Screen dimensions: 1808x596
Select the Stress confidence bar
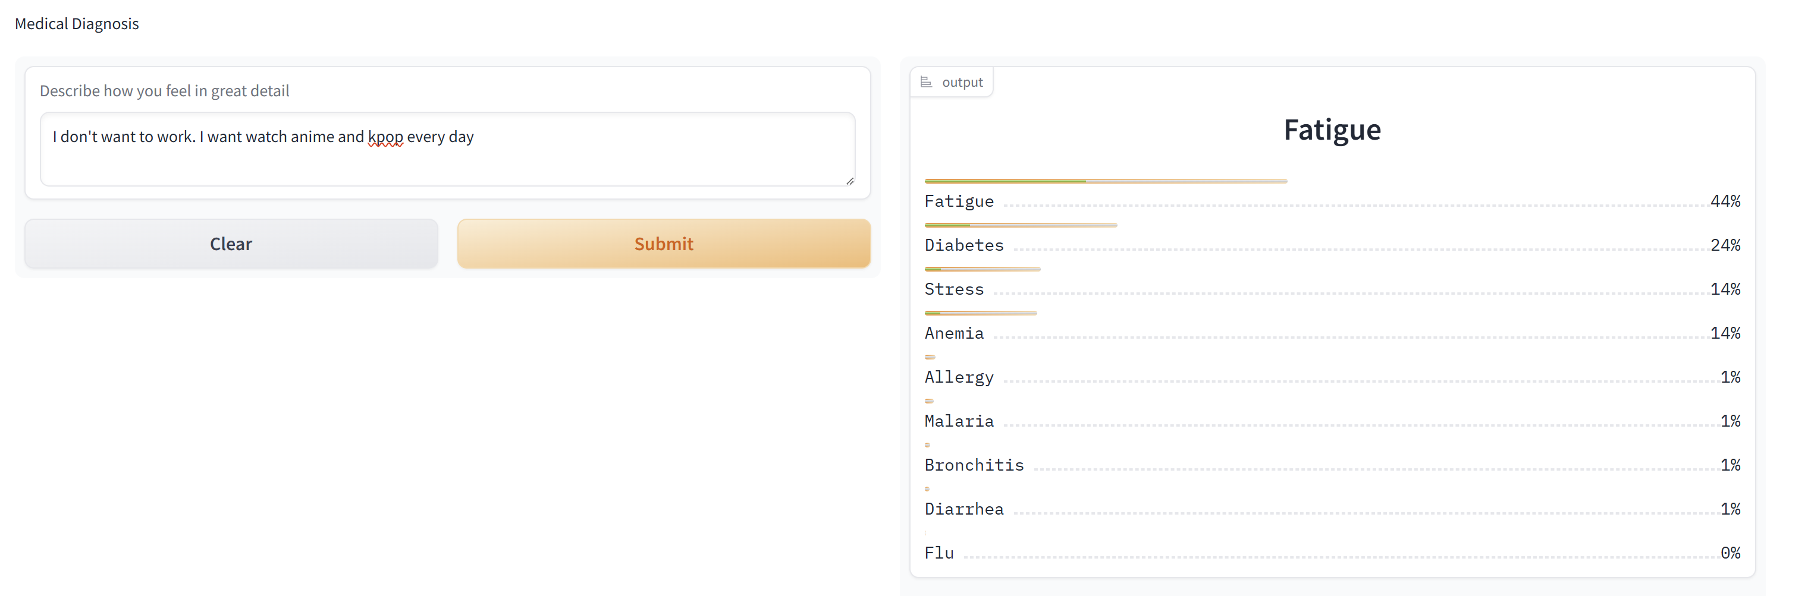pos(982,269)
